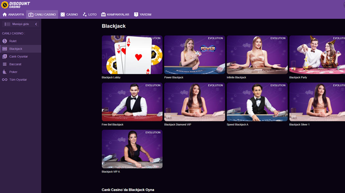Click the menu panel icon beside Menüyü gizle
This screenshot has width=345, height=193.
click(7, 24)
